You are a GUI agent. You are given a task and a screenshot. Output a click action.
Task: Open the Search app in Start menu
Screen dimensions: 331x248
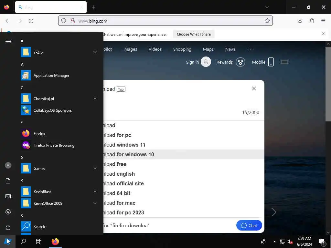click(59, 226)
